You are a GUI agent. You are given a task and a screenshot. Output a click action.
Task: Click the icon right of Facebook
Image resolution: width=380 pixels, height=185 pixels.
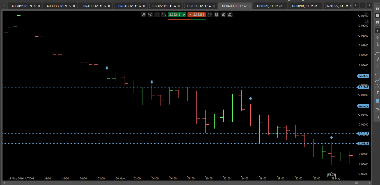[223, 15]
